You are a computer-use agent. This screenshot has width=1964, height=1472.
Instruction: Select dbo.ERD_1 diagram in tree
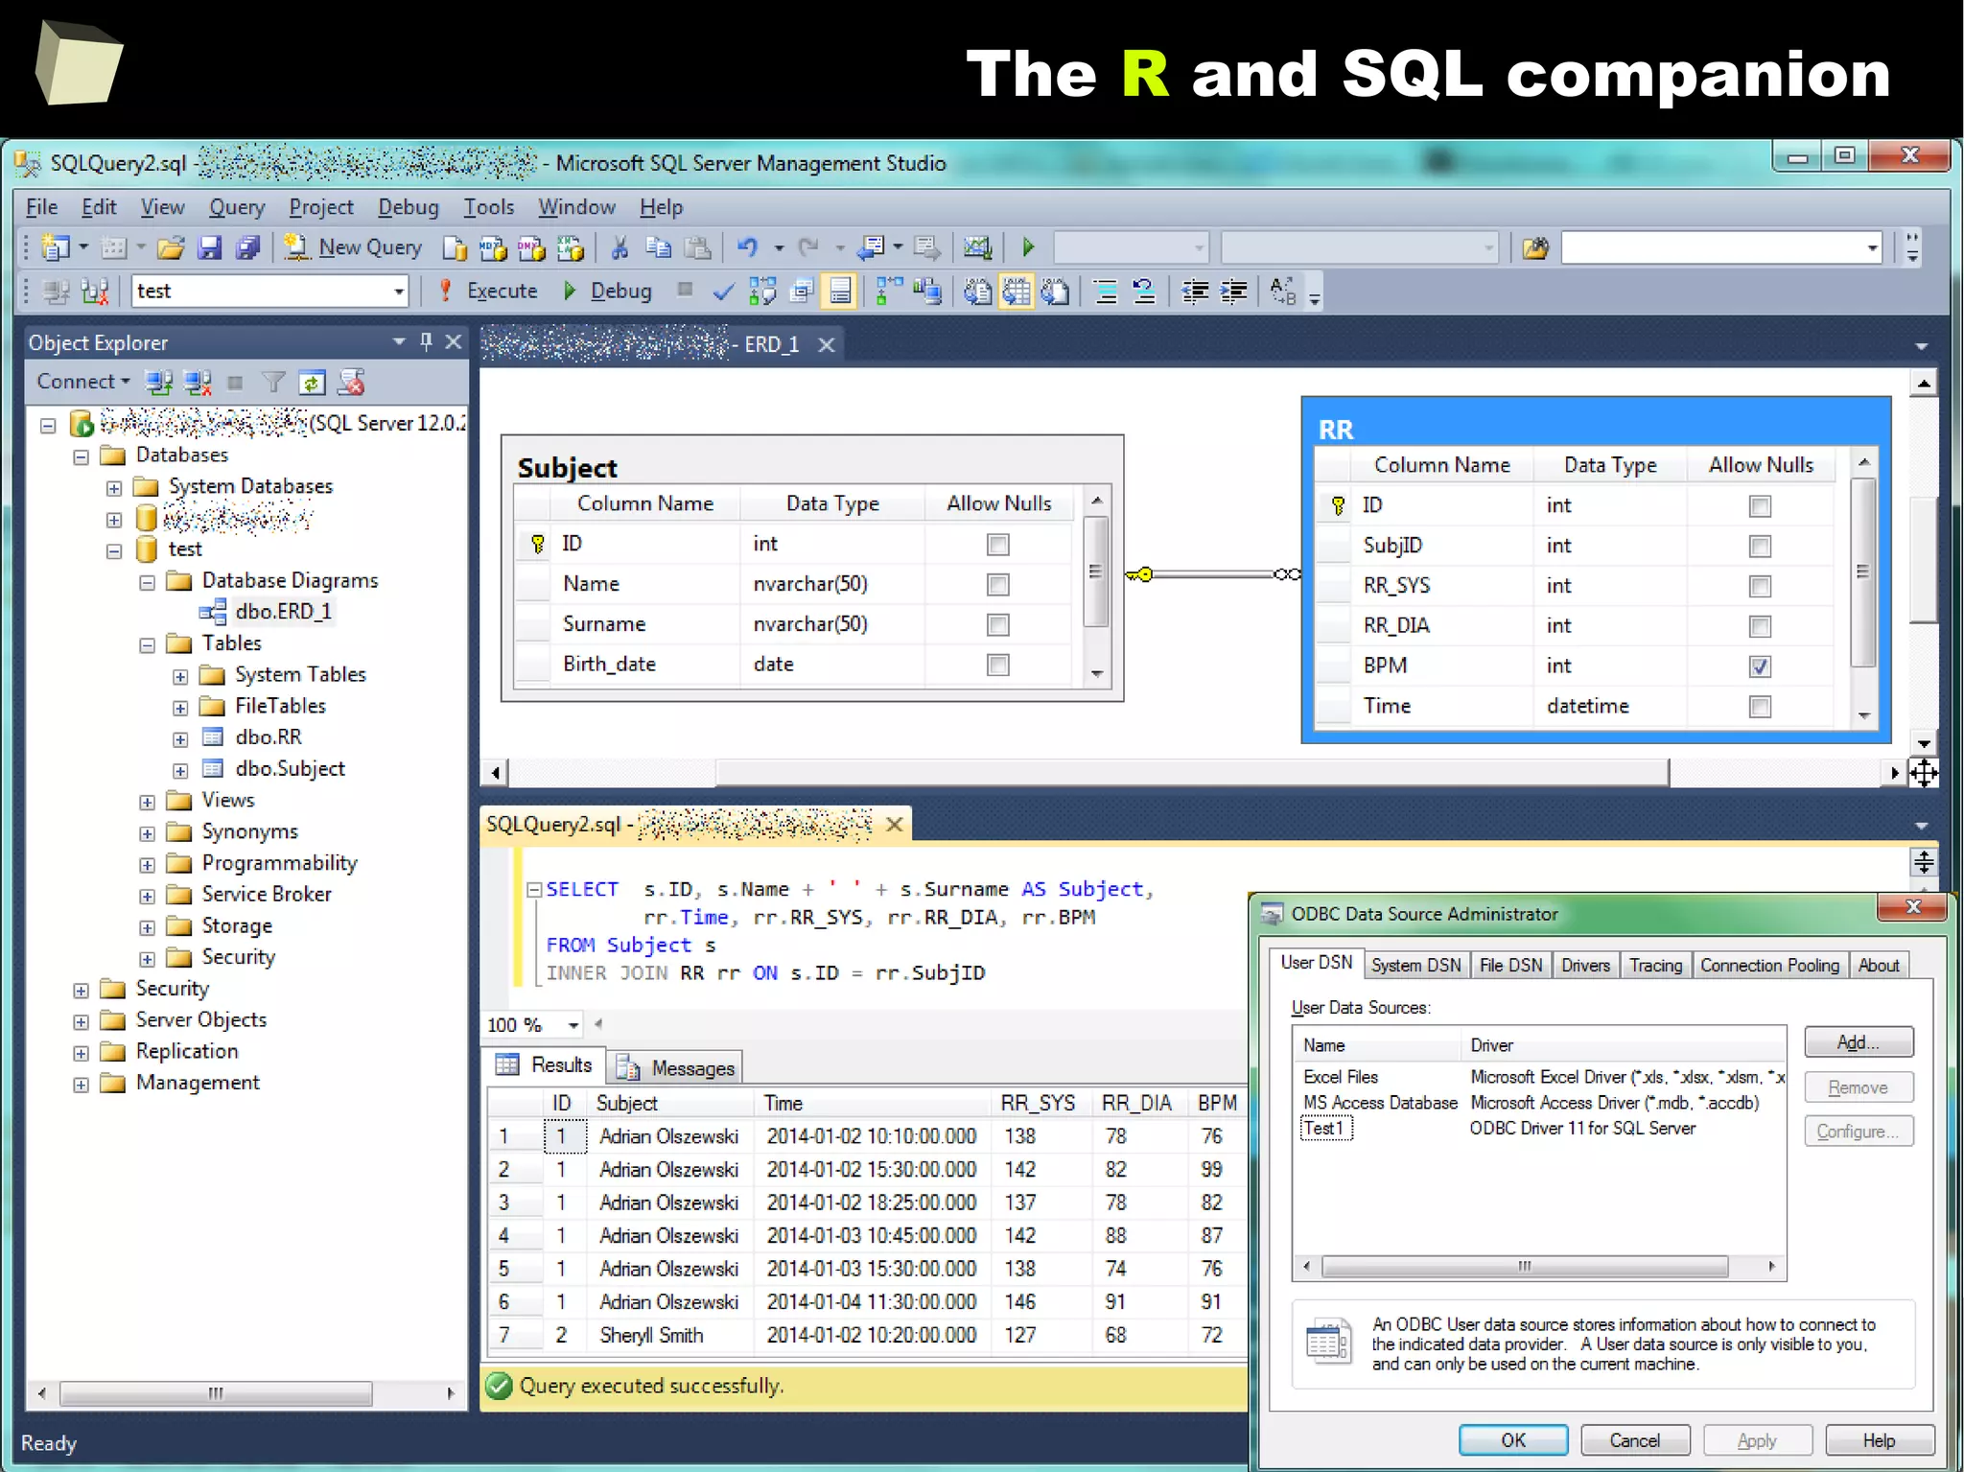[283, 612]
